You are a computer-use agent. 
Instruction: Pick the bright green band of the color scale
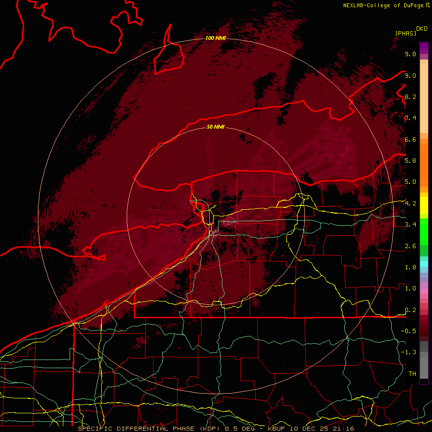(x=424, y=231)
